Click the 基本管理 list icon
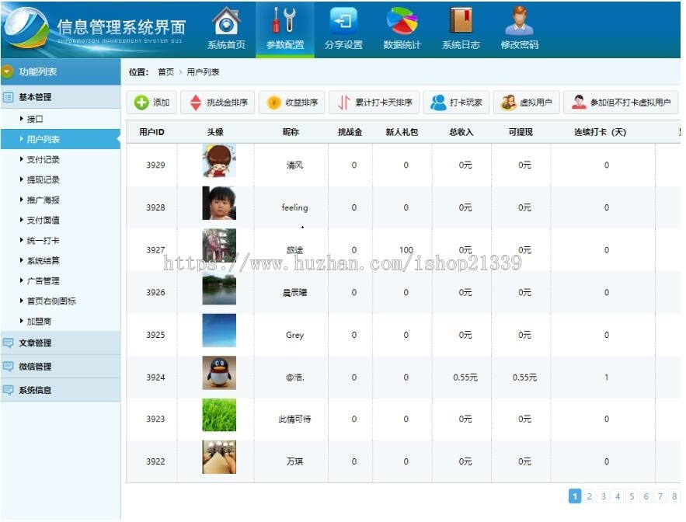This screenshot has width=686, height=522. [x=9, y=96]
